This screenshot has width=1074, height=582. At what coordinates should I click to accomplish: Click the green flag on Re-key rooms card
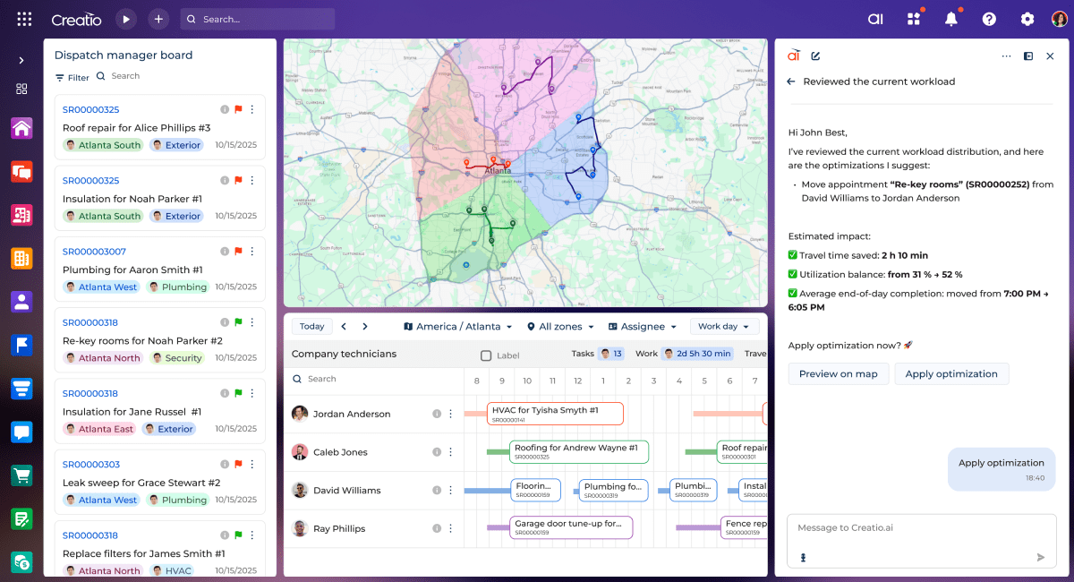coord(238,322)
